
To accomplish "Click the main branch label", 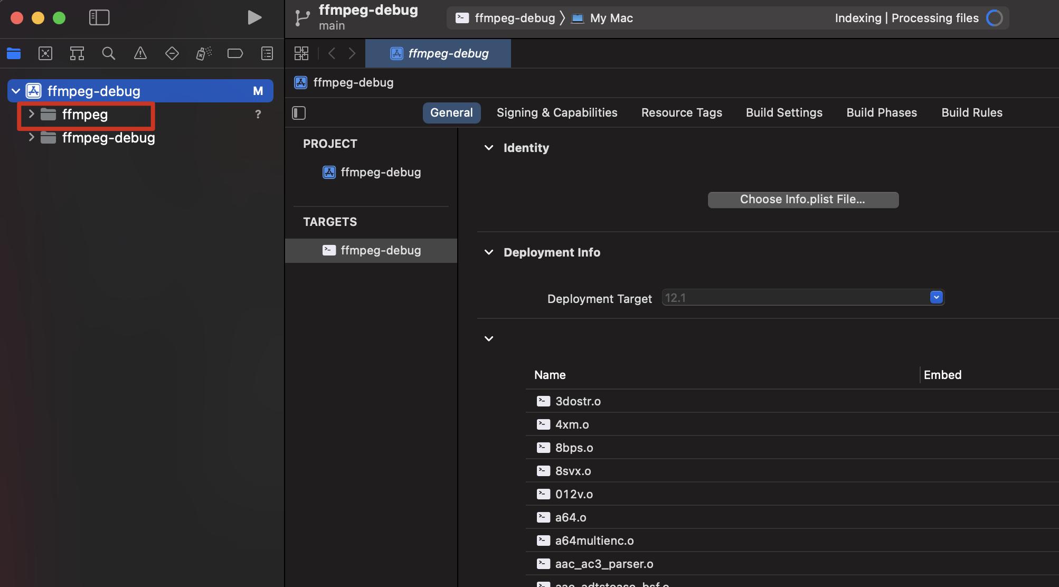I will (332, 26).
